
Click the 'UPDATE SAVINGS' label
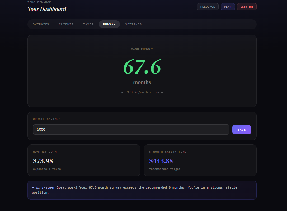pos(47,119)
